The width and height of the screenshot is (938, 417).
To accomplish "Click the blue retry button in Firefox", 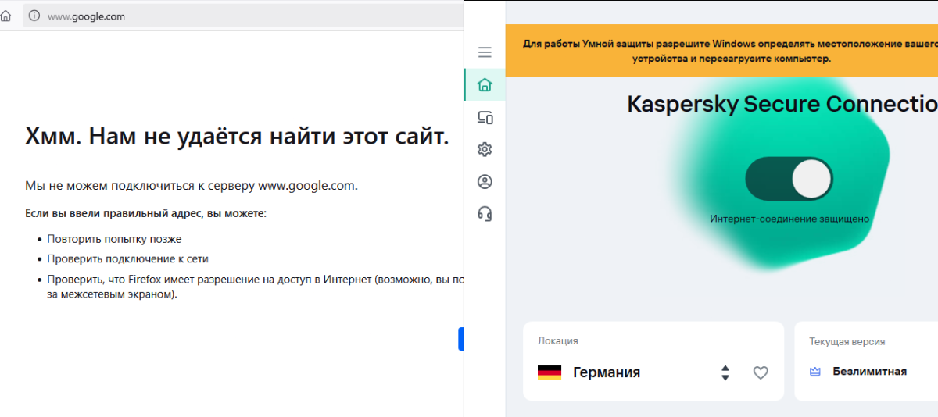I will pos(460,339).
